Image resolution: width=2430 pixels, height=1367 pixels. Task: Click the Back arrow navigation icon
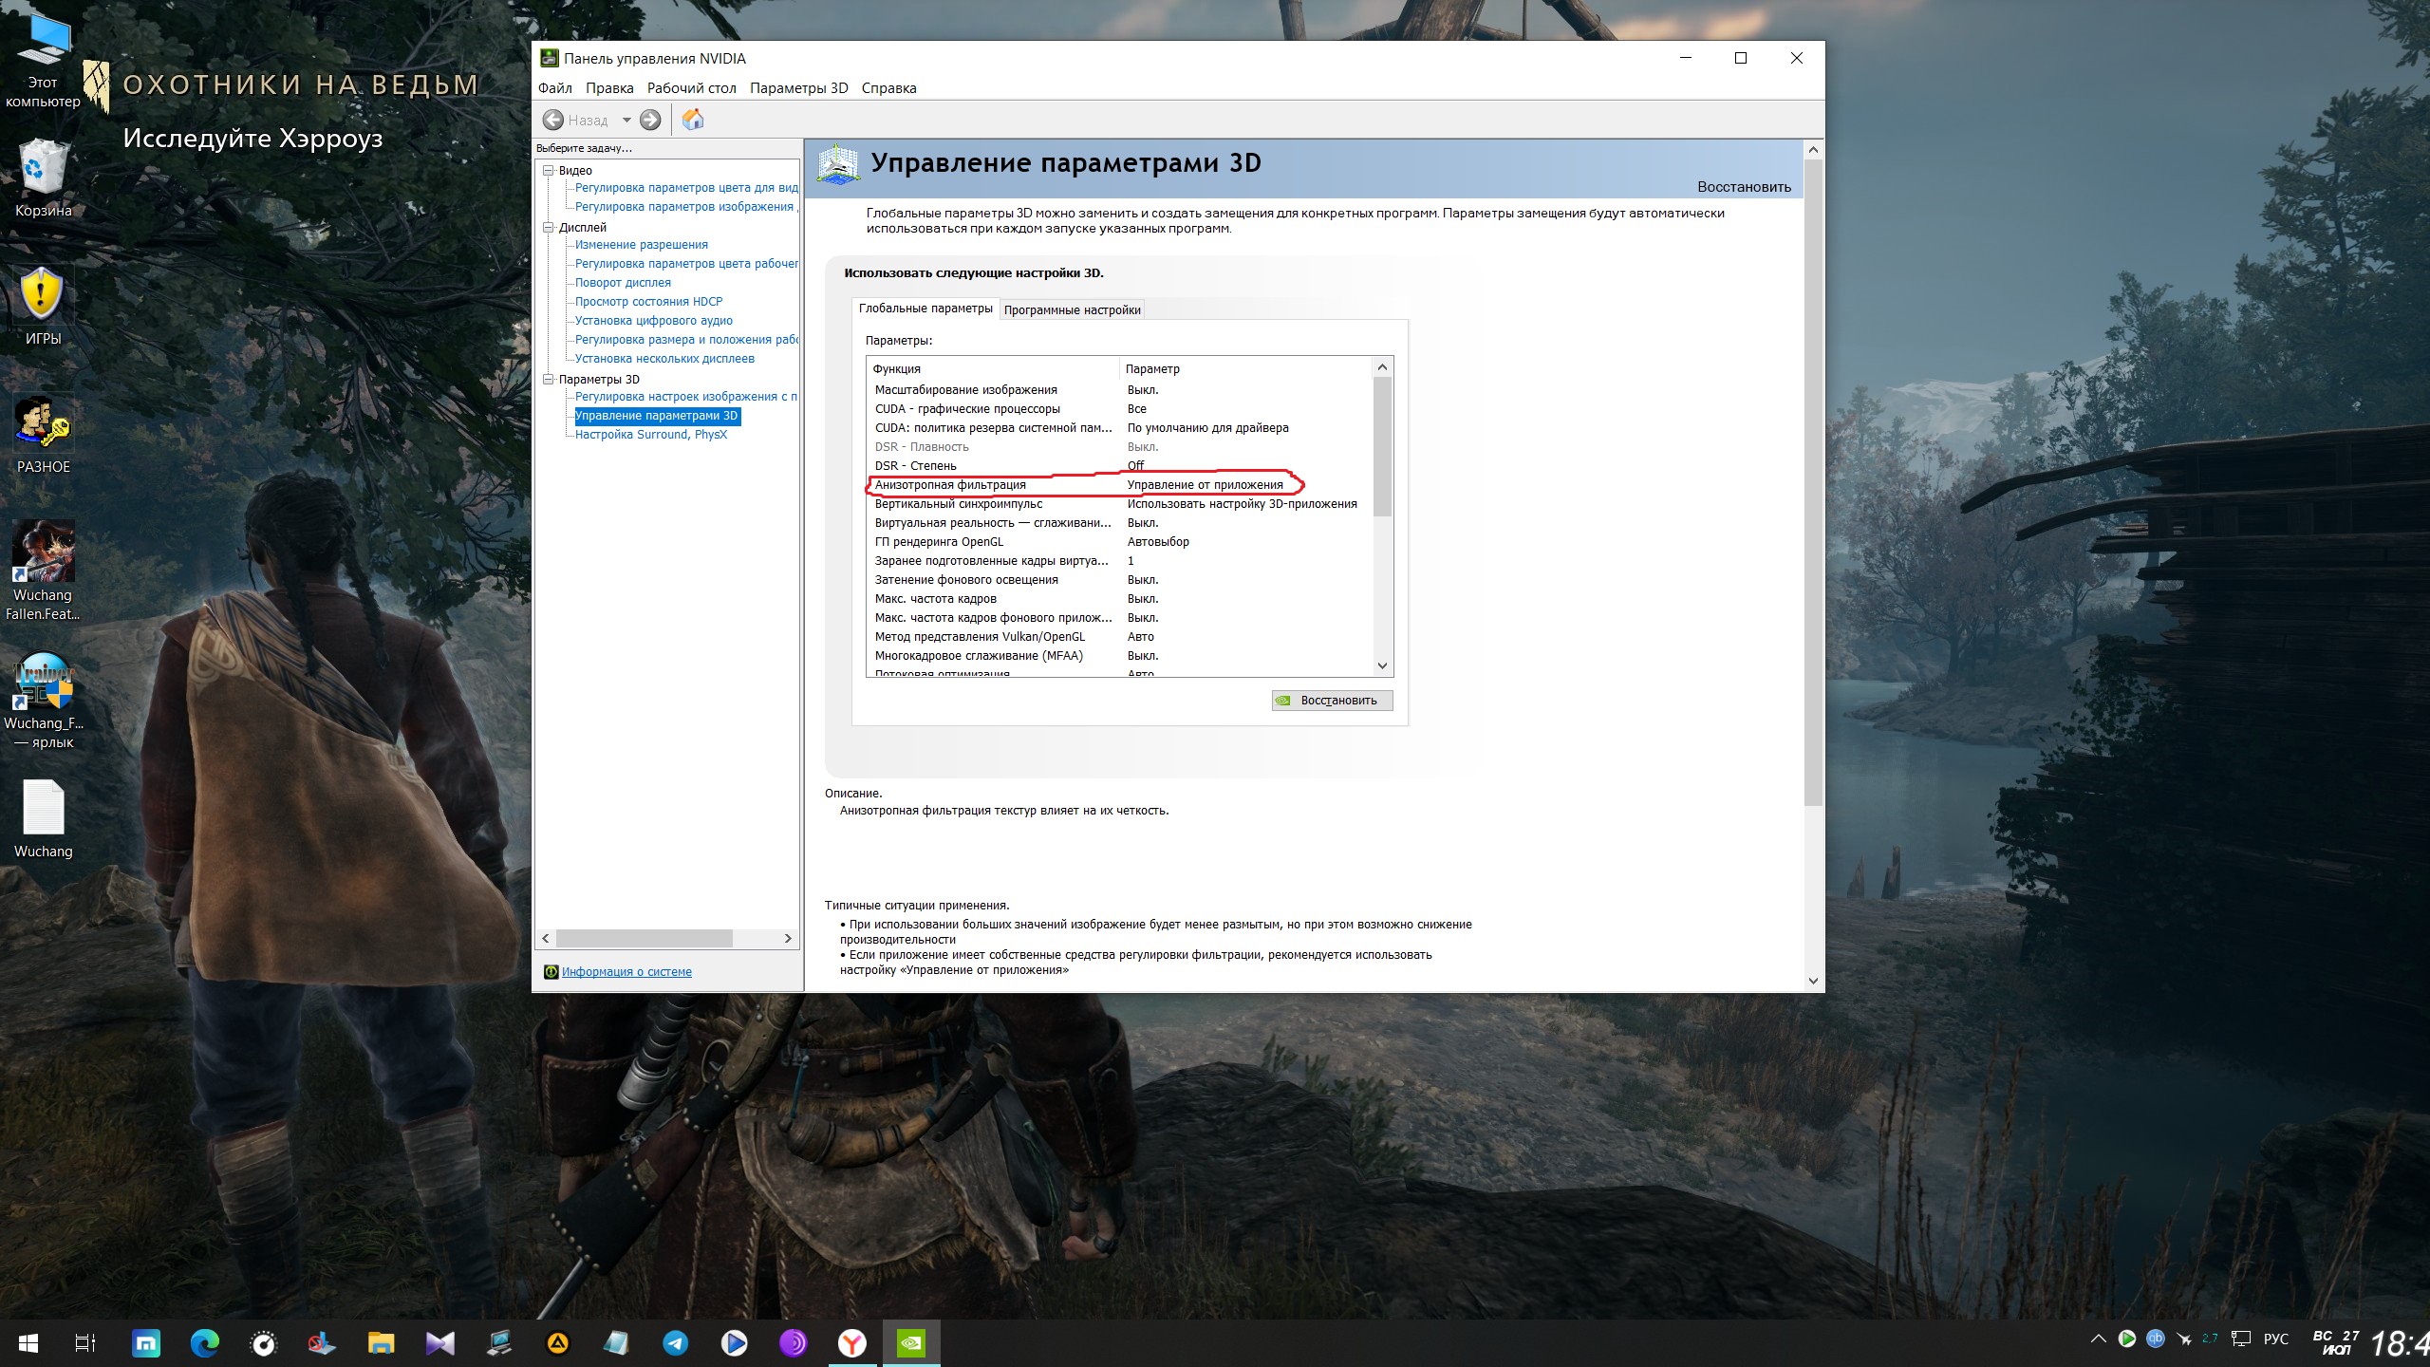point(553,120)
